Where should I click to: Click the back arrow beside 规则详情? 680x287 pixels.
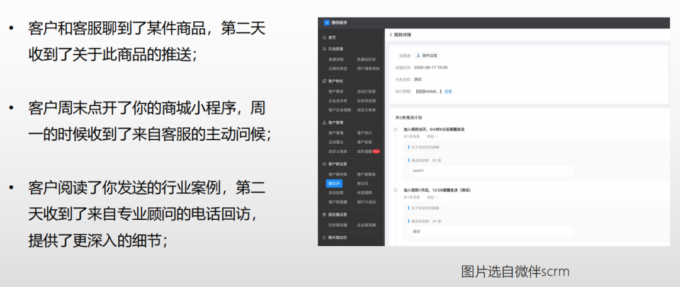390,35
